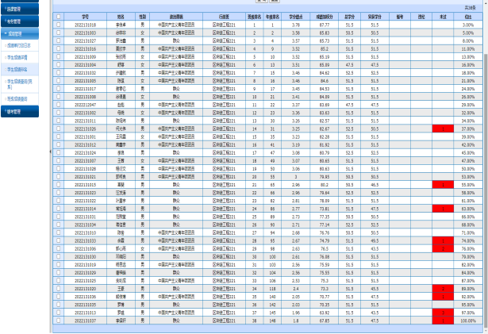Screen dimensions: 488x334
Task: Click the 学号 column header
Action: (x=85, y=16)
